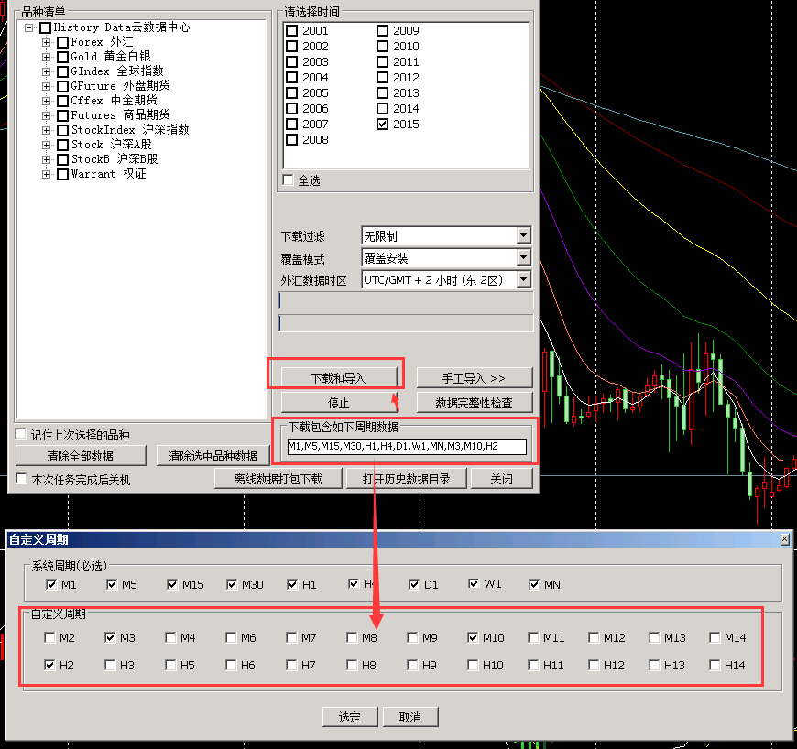Click 数据完整性检查 button
Image resolution: width=797 pixels, height=749 pixels.
coord(474,403)
